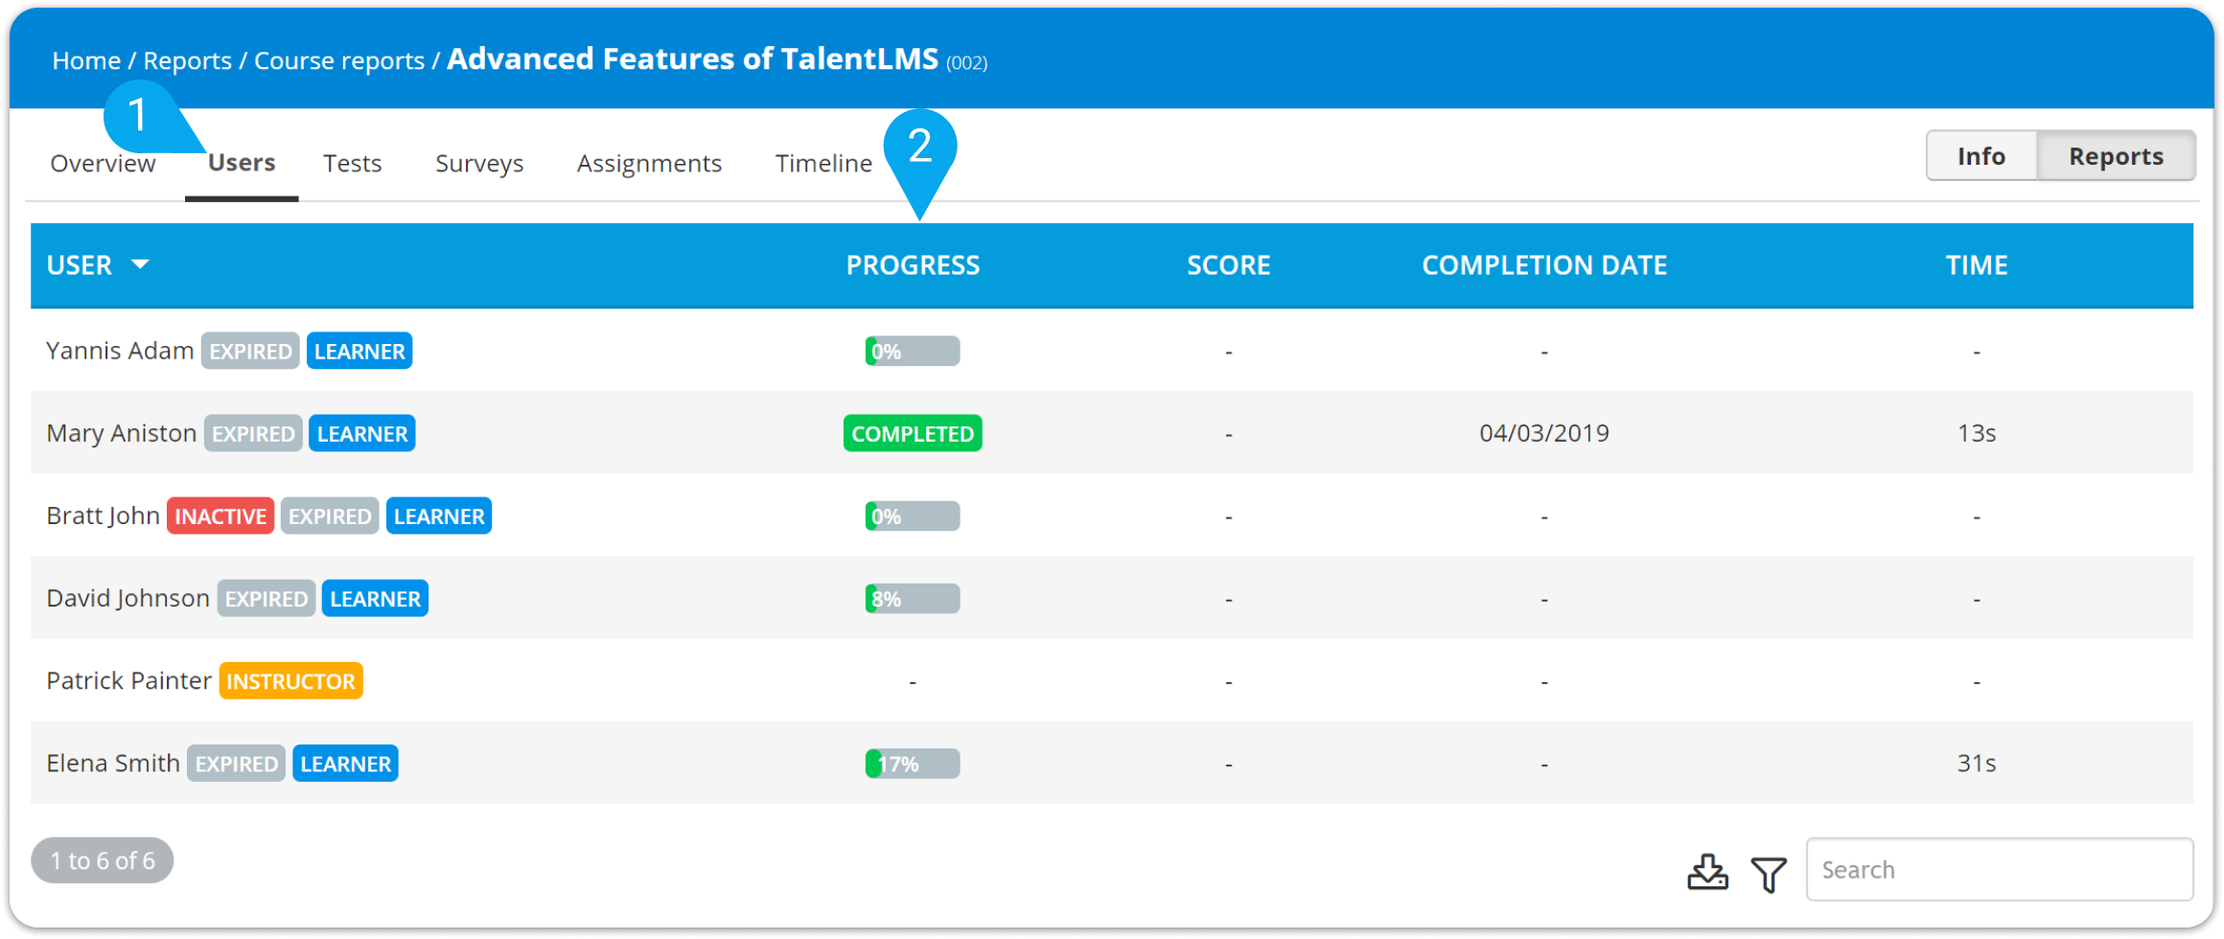Open user David Johnson
The width and height of the screenshot is (2224, 939).
127,599
